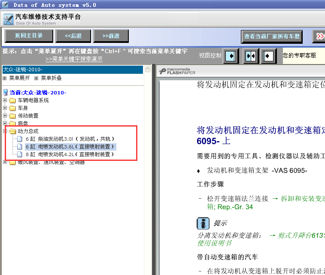Click the 当前:大众-途锐-2010- root node
The height and width of the screenshot is (275, 325).
(38, 93)
